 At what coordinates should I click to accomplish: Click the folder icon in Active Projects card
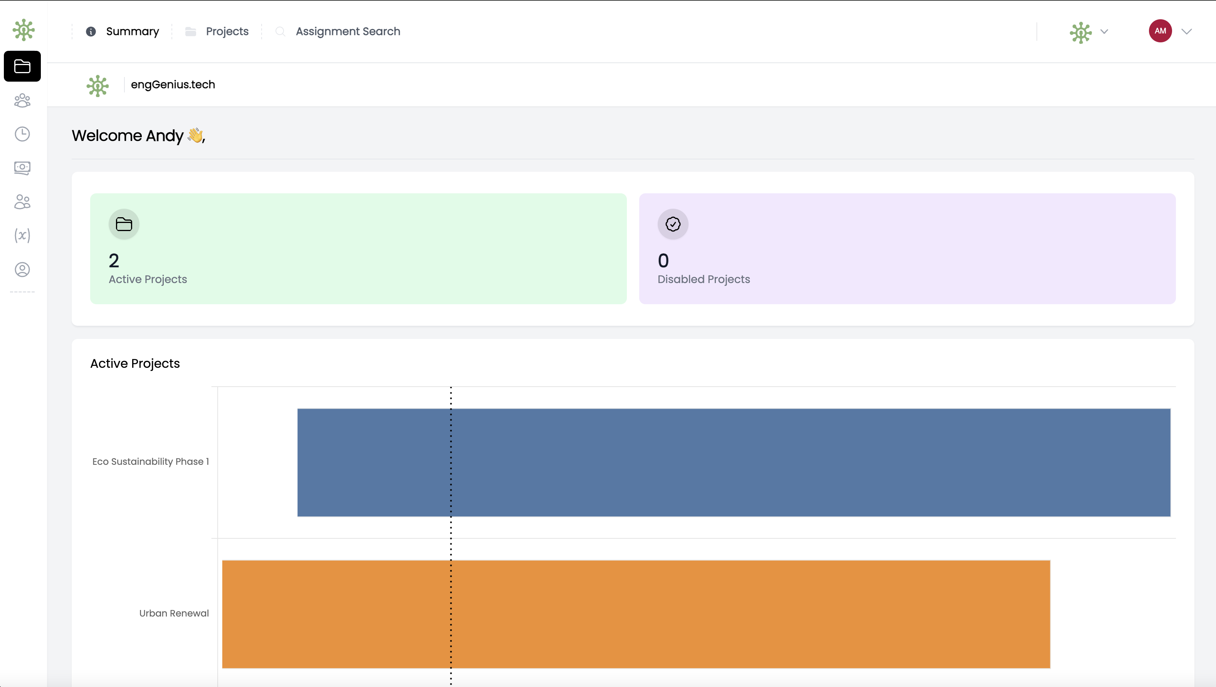[124, 224]
